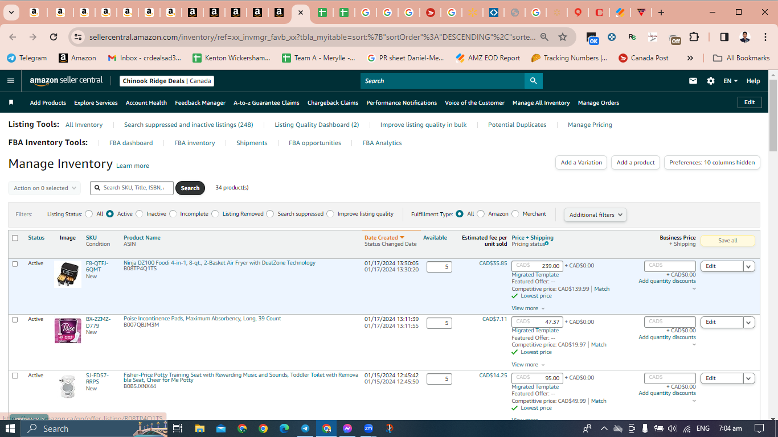778x437 pixels.
Task: Open a new browser tab
Action: pos(661,13)
